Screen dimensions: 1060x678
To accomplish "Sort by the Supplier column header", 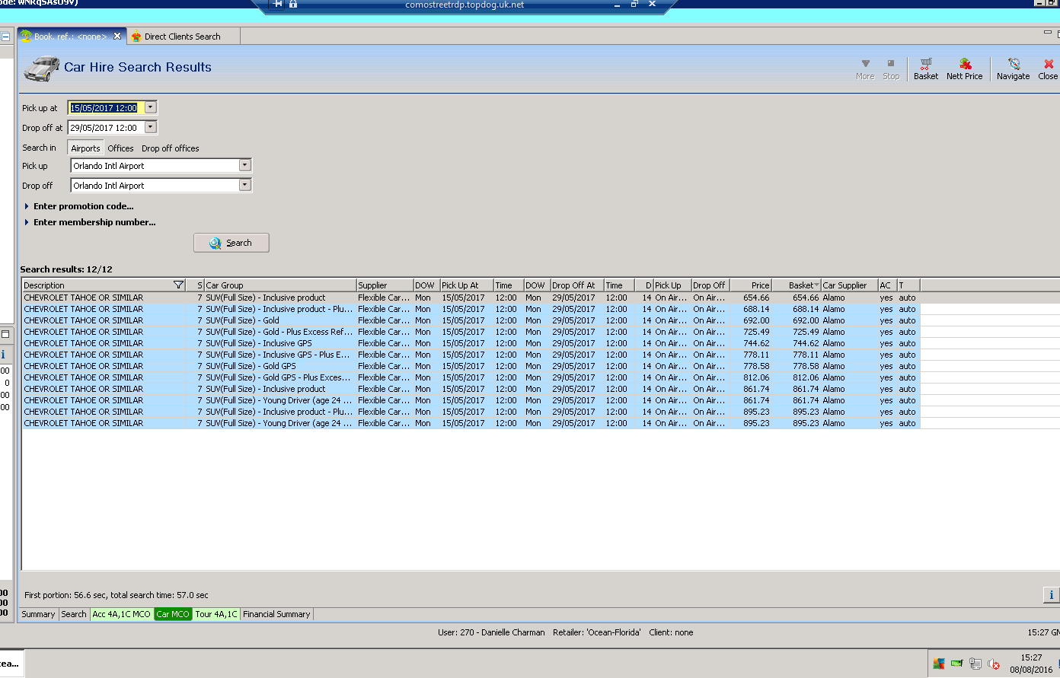I will coord(385,285).
